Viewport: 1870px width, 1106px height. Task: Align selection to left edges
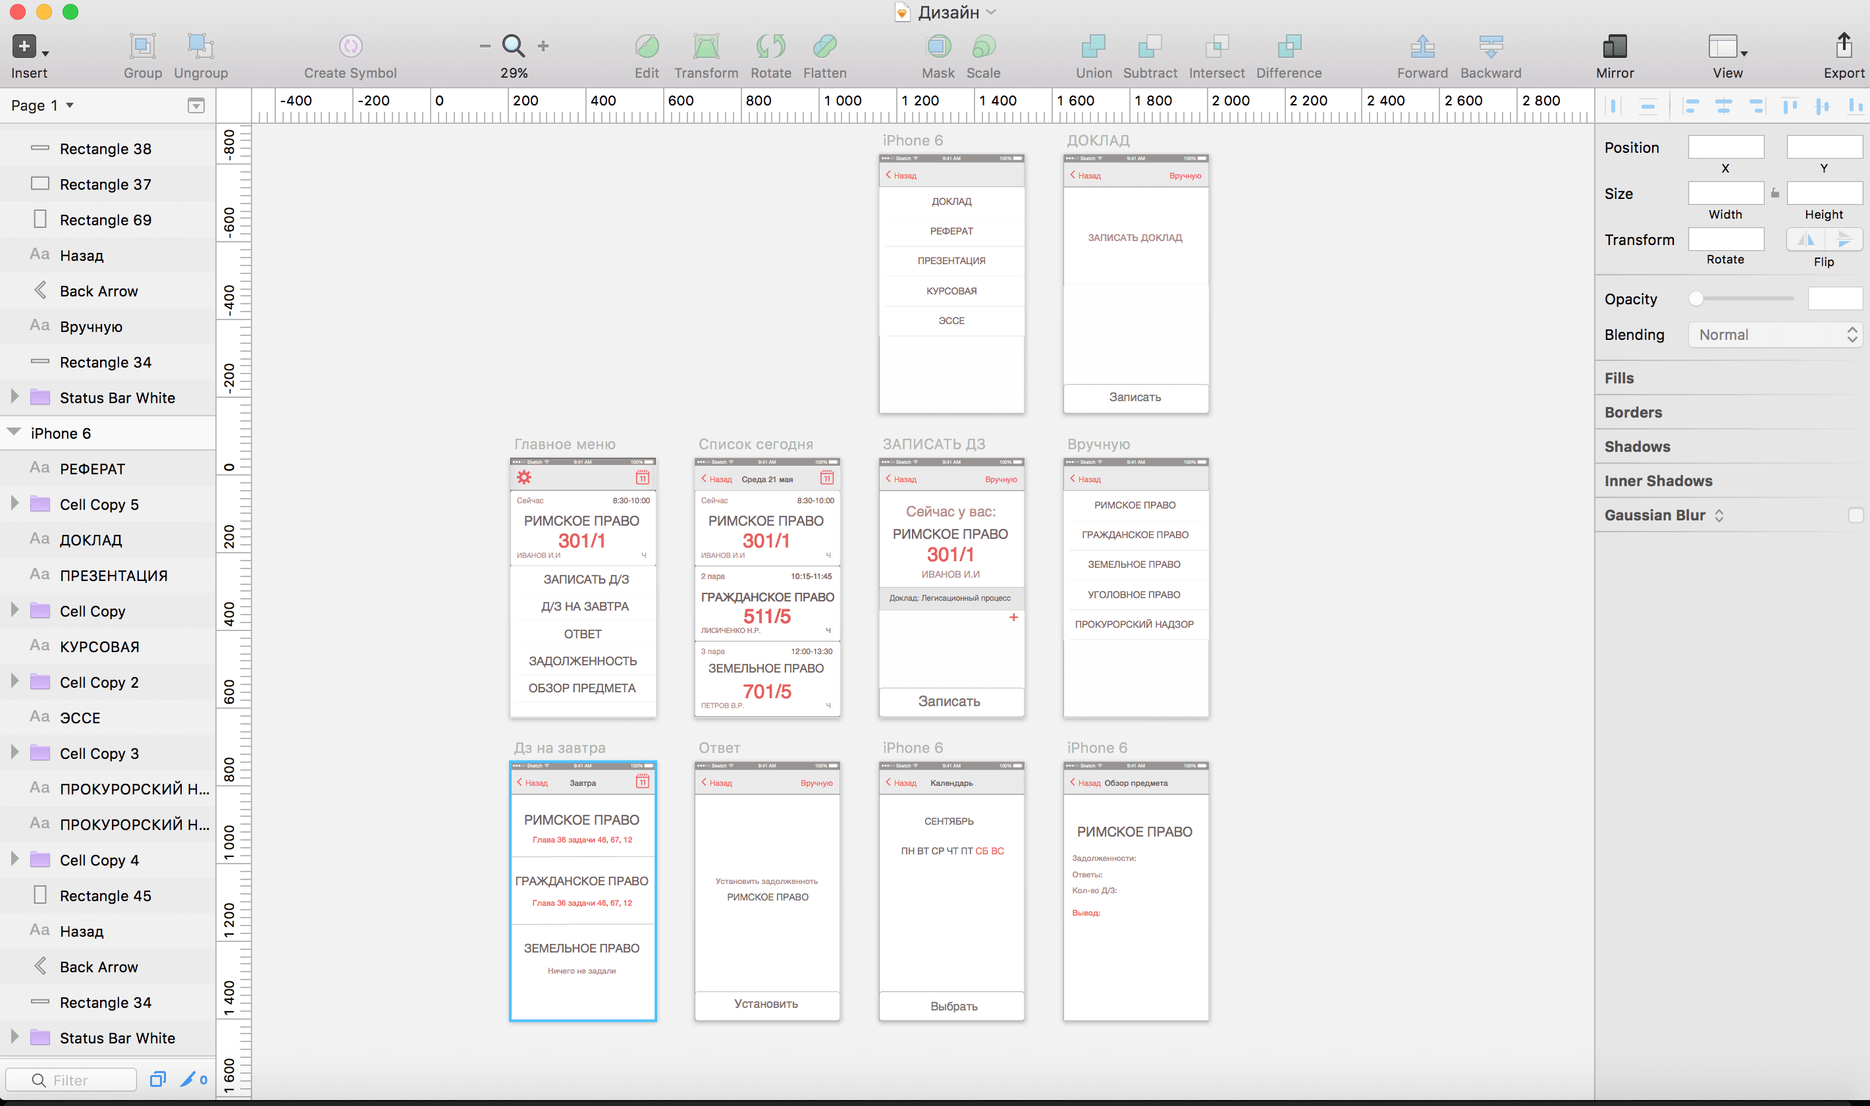tap(1692, 106)
